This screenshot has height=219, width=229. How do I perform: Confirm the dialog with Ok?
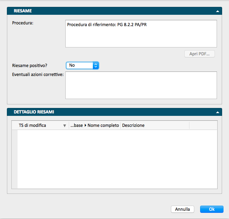pyautogui.click(x=212, y=209)
